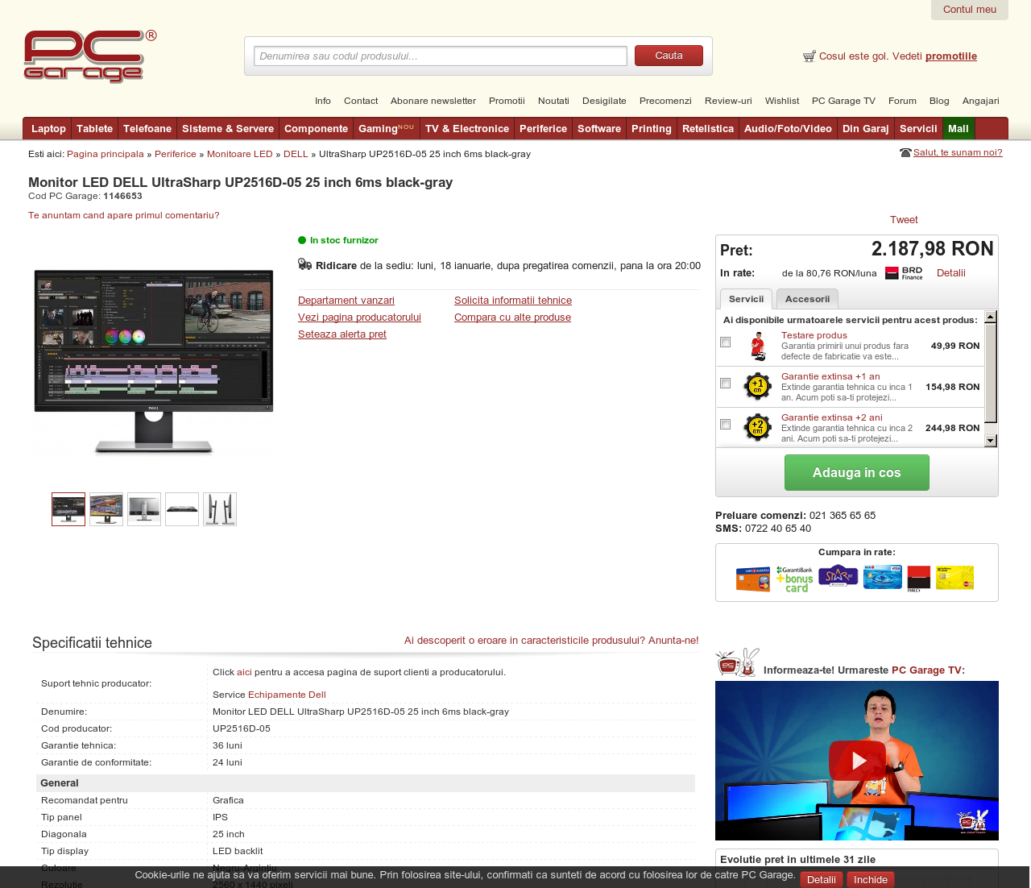This screenshot has width=1031, height=888.
Task: Click the yellow Raiffeisen card icon
Action: pyautogui.click(x=954, y=578)
